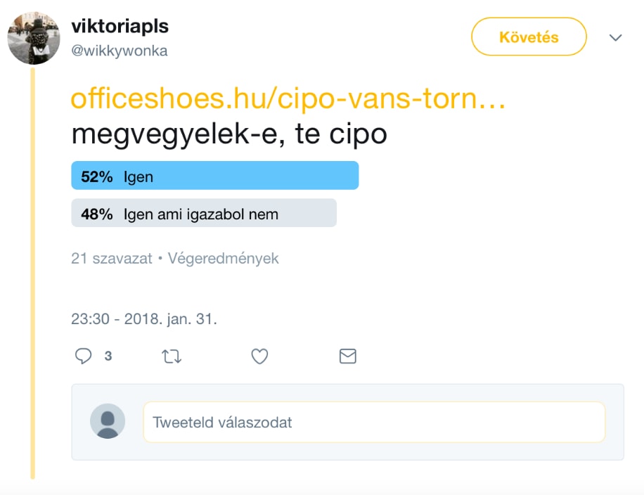
Task: Open the tweet options chevron menu
Action: (x=616, y=37)
